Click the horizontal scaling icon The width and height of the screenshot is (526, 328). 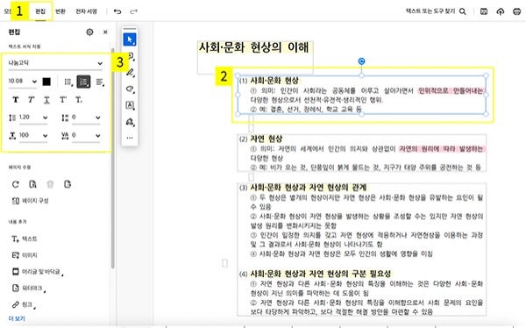(12, 135)
